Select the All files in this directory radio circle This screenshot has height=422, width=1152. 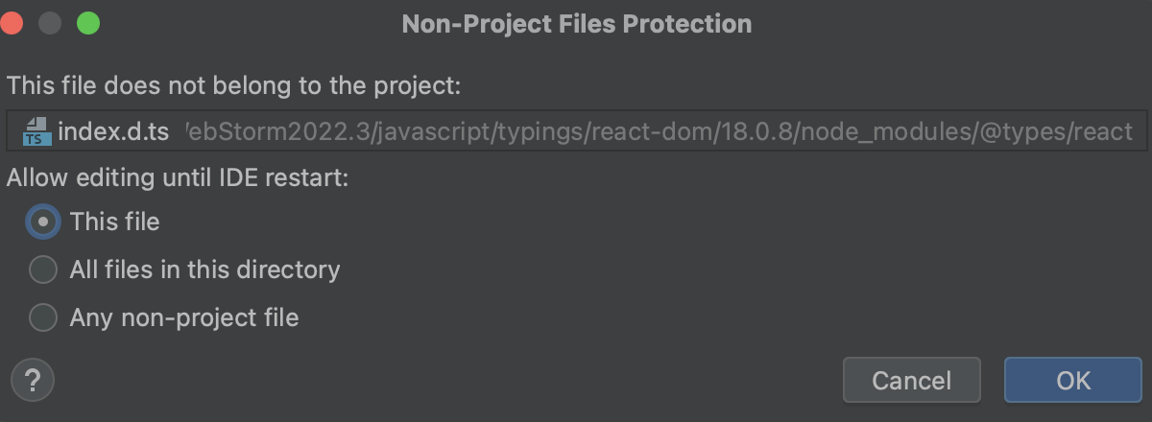click(43, 270)
